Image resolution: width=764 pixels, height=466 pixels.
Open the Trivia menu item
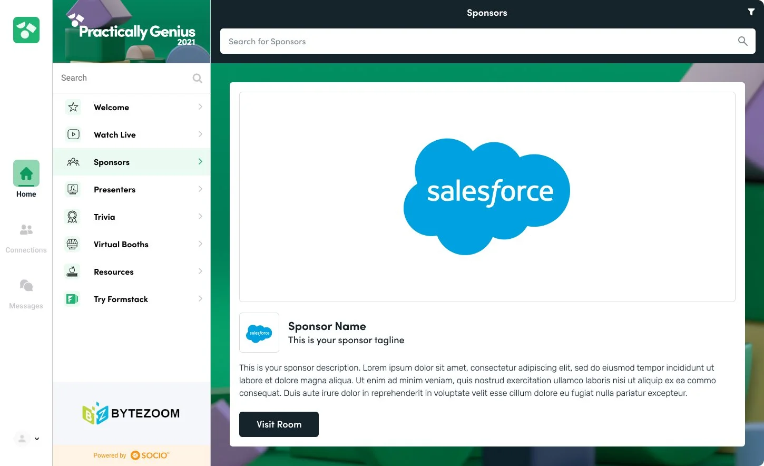[x=132, y=217]
